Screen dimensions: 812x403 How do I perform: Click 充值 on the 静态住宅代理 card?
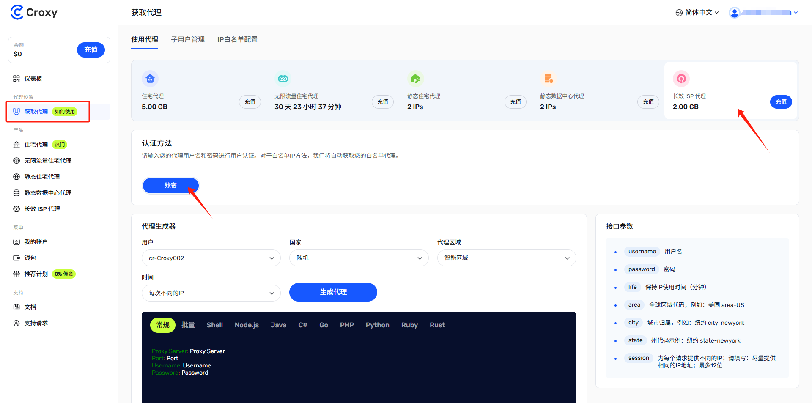(516, 102)
